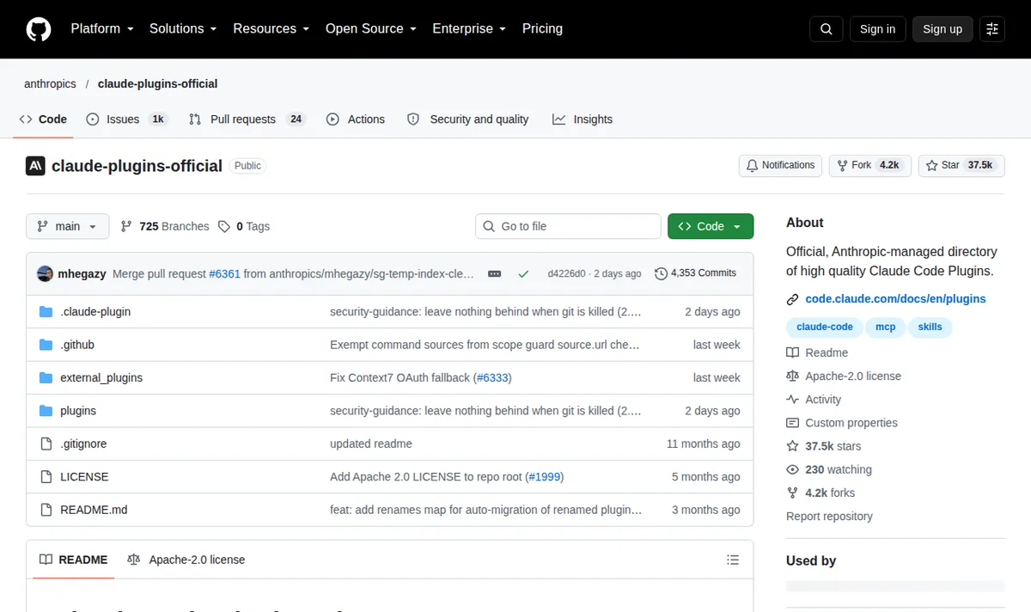Image resolution: width=1031 pixels, height=612 pixels.
Task: Open the Activity link
Action: click(x=814, y=400)
